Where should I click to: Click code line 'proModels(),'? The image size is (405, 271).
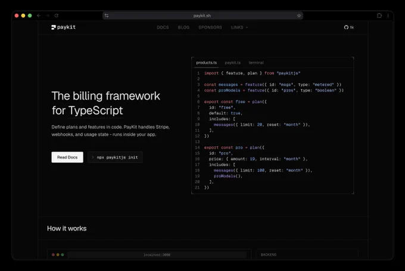point(228,176)
